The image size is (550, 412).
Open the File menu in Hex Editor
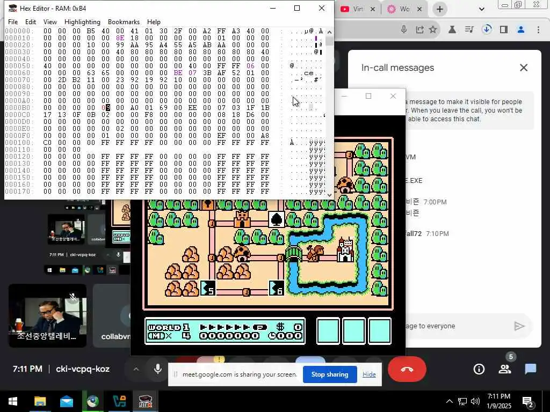pyautogui.click(x=13, y=21)
